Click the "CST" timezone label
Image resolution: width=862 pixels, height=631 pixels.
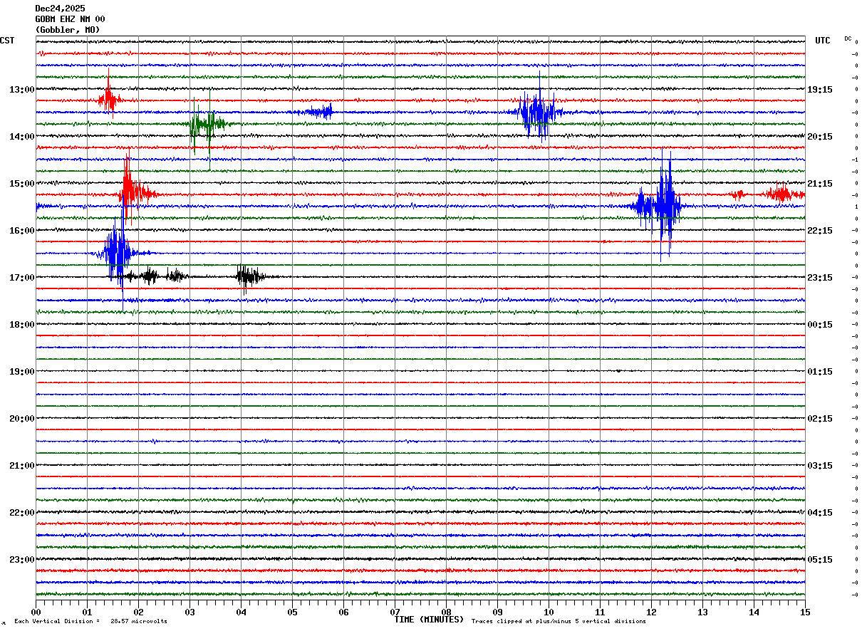(7, 41)
